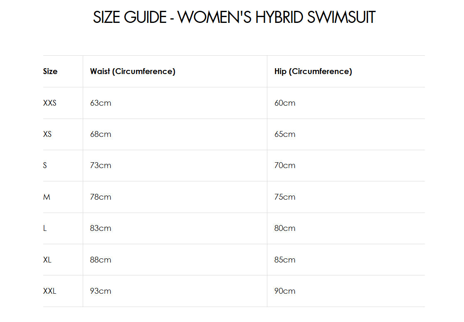This screenshot has height=322, width=464.
Task: Click the 75cm hip cell
Action: tap(285, 197)
